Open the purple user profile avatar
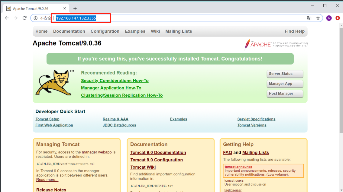Viewport: 343px width, 192px height. [329, 18]
